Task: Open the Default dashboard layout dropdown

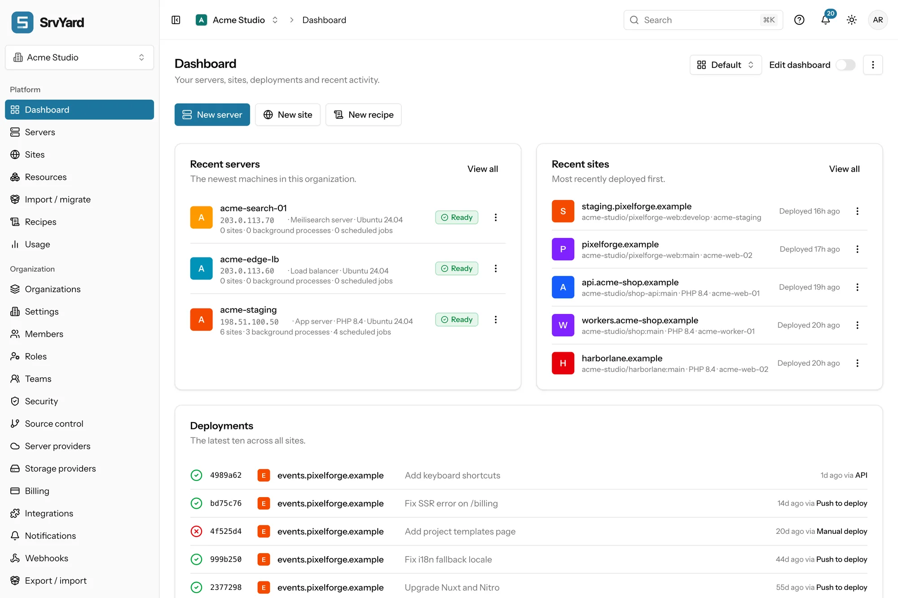Action: pyautogui.click(x=726, y=65)
